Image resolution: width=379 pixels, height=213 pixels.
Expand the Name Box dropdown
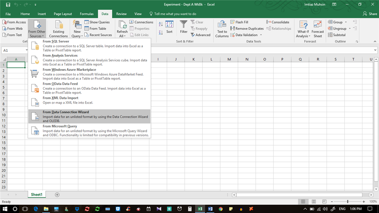coord(27,50)
